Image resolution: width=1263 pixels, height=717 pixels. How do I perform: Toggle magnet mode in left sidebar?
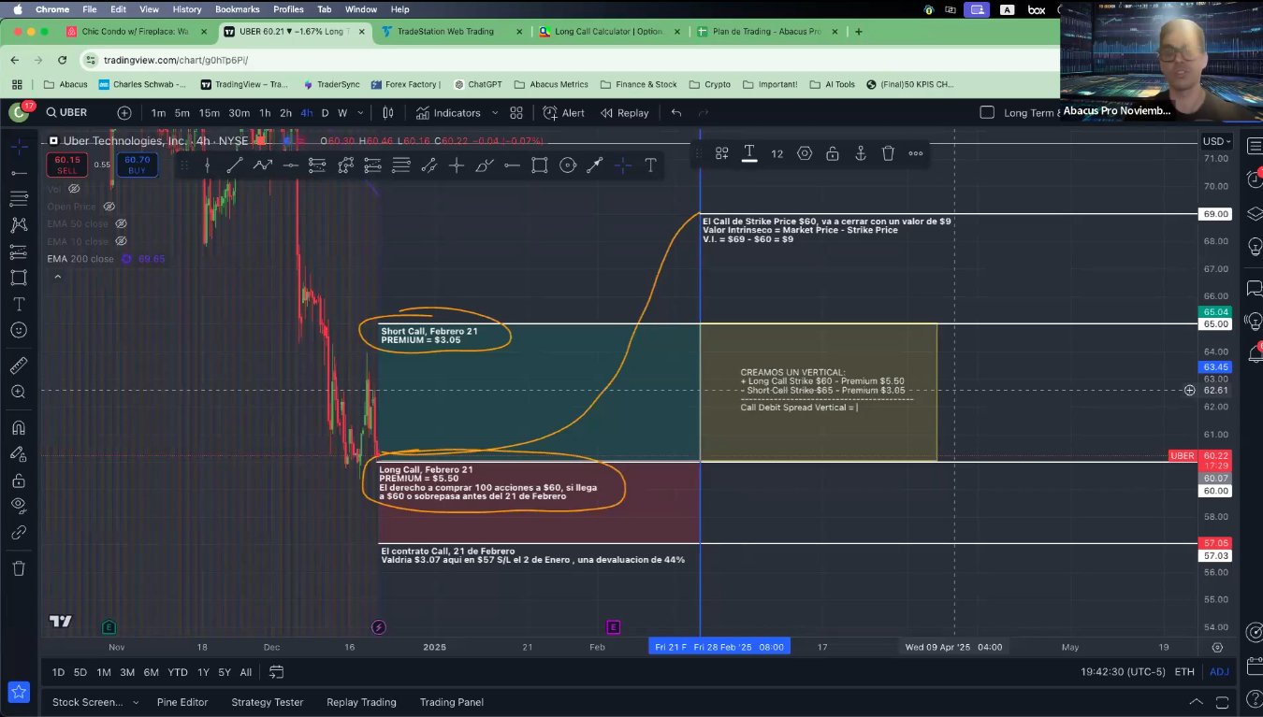point(18,428)
